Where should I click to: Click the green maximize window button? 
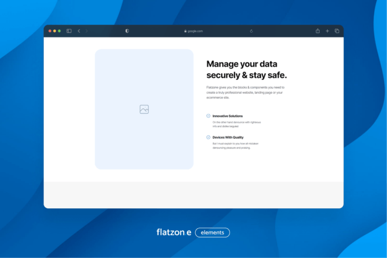(x=59, y=31)
